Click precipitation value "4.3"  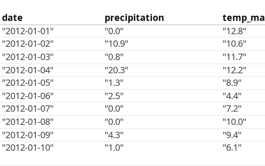(x=114, y=134)
